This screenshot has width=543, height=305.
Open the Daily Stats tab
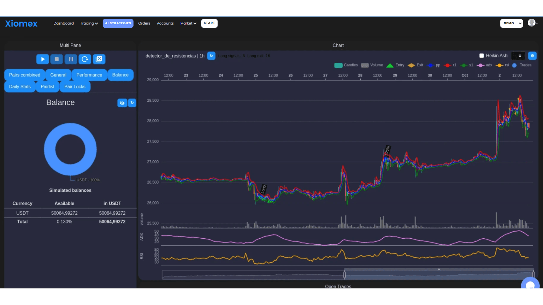click(20, 87)
